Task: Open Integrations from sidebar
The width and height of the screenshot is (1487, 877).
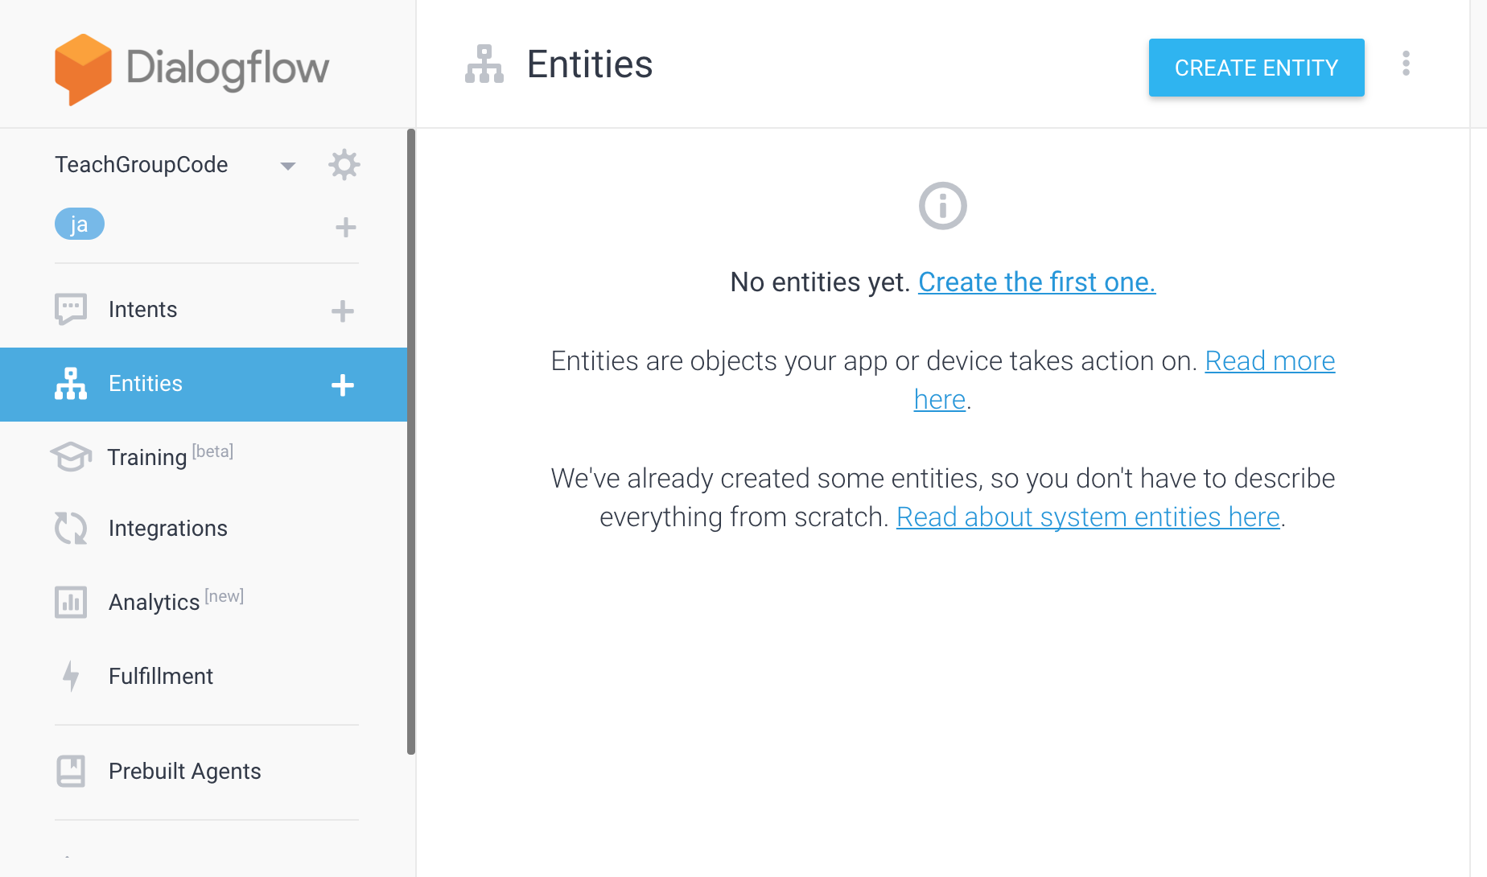Action: pos(167,529)
